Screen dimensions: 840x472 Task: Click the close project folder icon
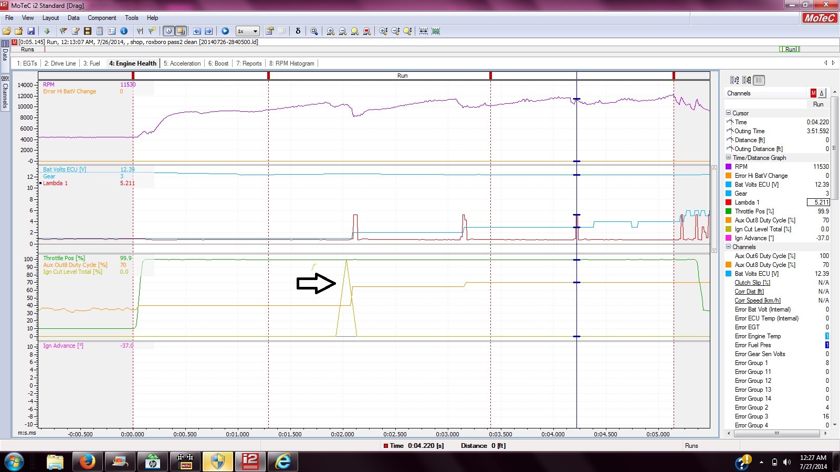click(x=19, y=31)
